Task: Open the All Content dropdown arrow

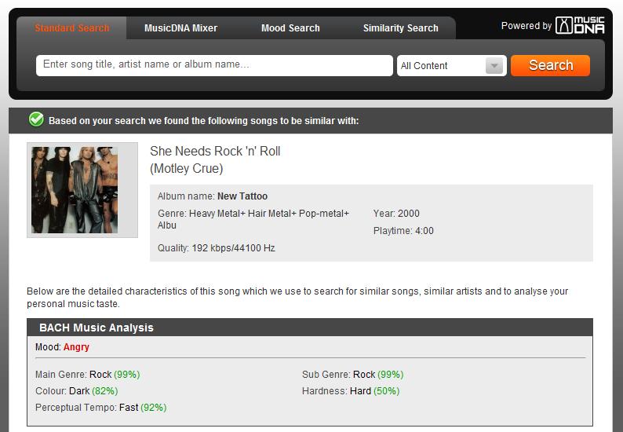Action: [494, 66]
